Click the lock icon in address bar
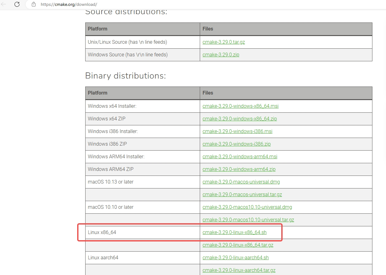The width and height of the screenshot is (386, 275). 34,4
